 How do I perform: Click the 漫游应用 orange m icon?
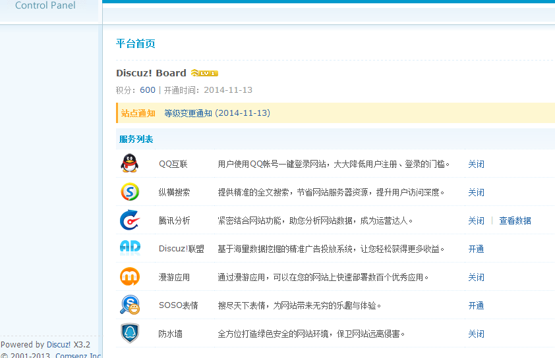click(x=130, y=276)
